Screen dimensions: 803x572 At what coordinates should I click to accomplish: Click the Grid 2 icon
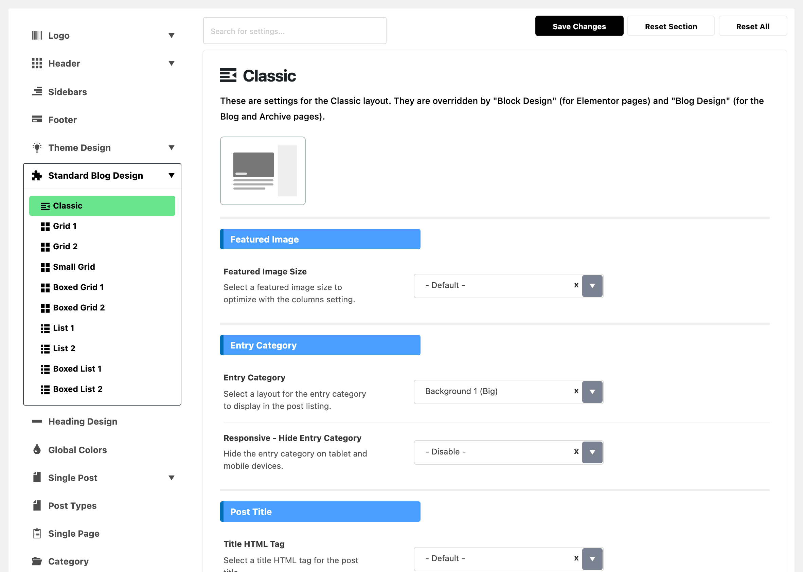click(45, 247)
